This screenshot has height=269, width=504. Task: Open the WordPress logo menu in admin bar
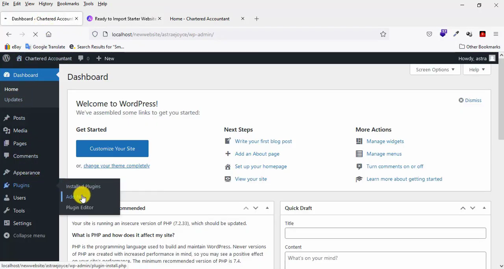click(6, 58)
